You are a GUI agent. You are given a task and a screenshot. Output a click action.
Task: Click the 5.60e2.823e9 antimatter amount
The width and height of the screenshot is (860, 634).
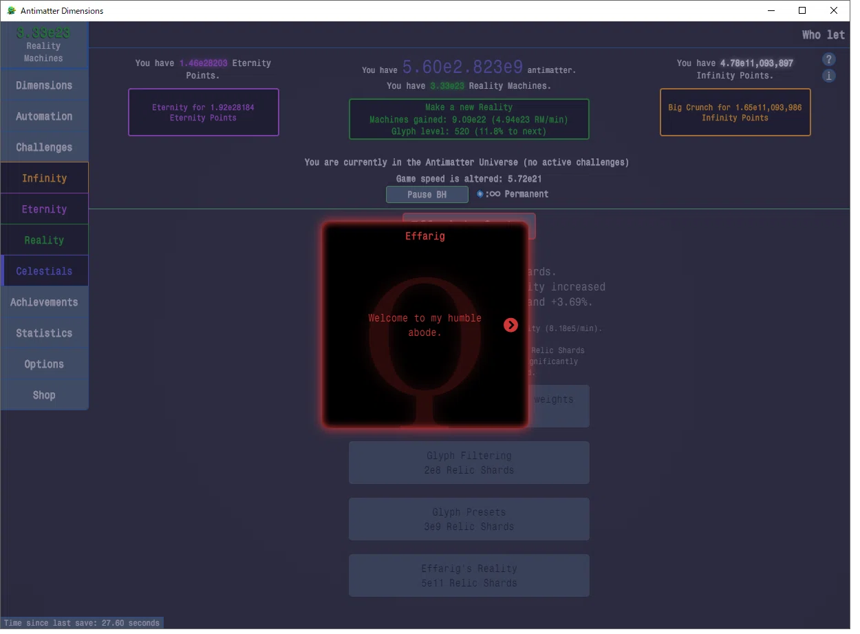(462, 67)
